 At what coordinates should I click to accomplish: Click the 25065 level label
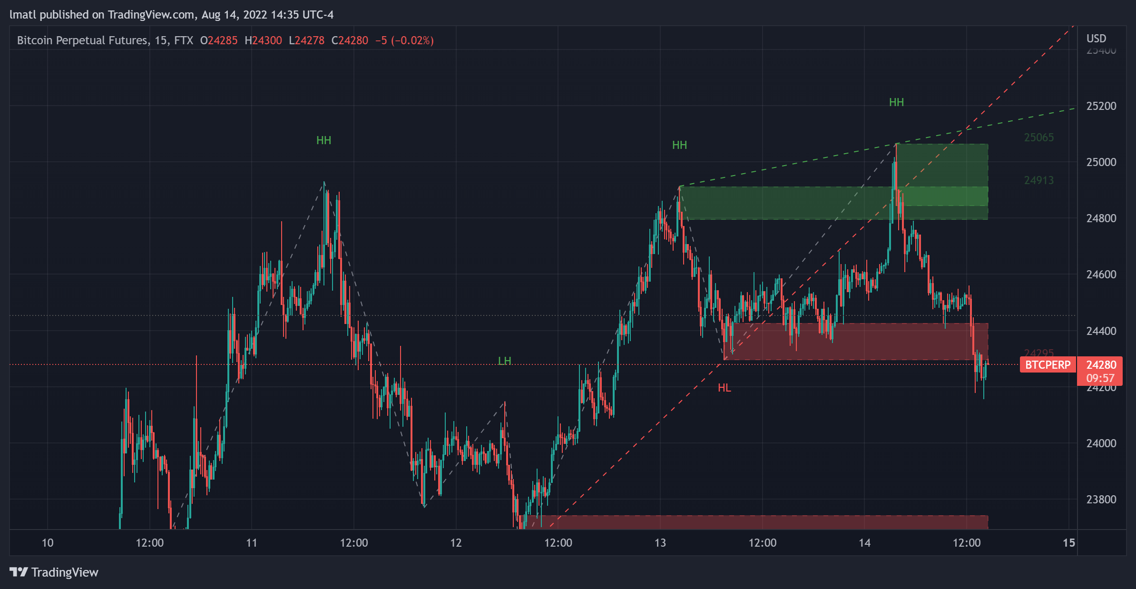pyautogui.click(x=1038, y=137)
